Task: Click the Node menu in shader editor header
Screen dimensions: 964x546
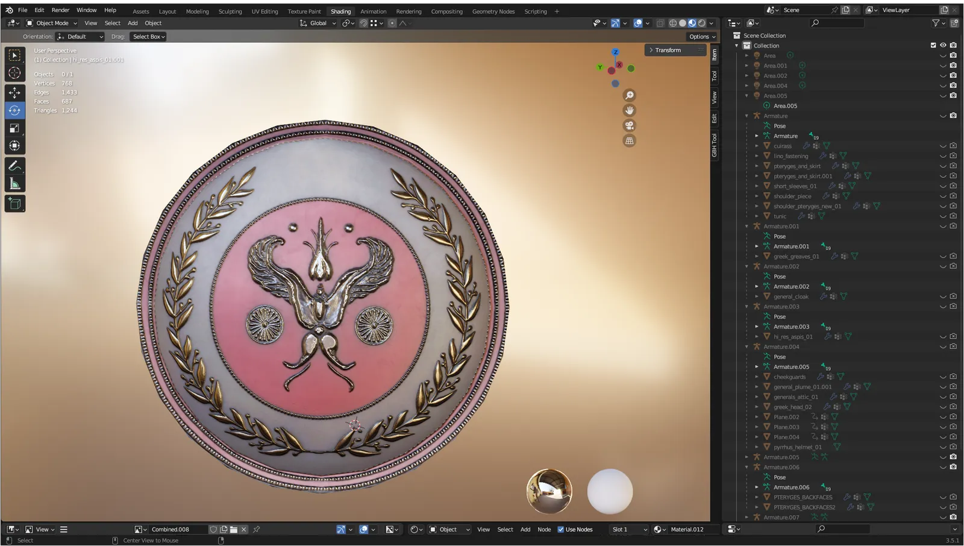Action: click(x=544, y=529)
